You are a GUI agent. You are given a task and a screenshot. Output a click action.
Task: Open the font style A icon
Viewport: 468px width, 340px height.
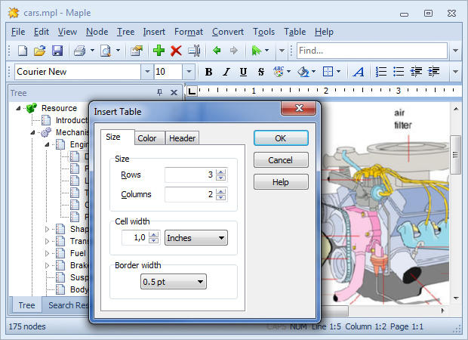359,72
